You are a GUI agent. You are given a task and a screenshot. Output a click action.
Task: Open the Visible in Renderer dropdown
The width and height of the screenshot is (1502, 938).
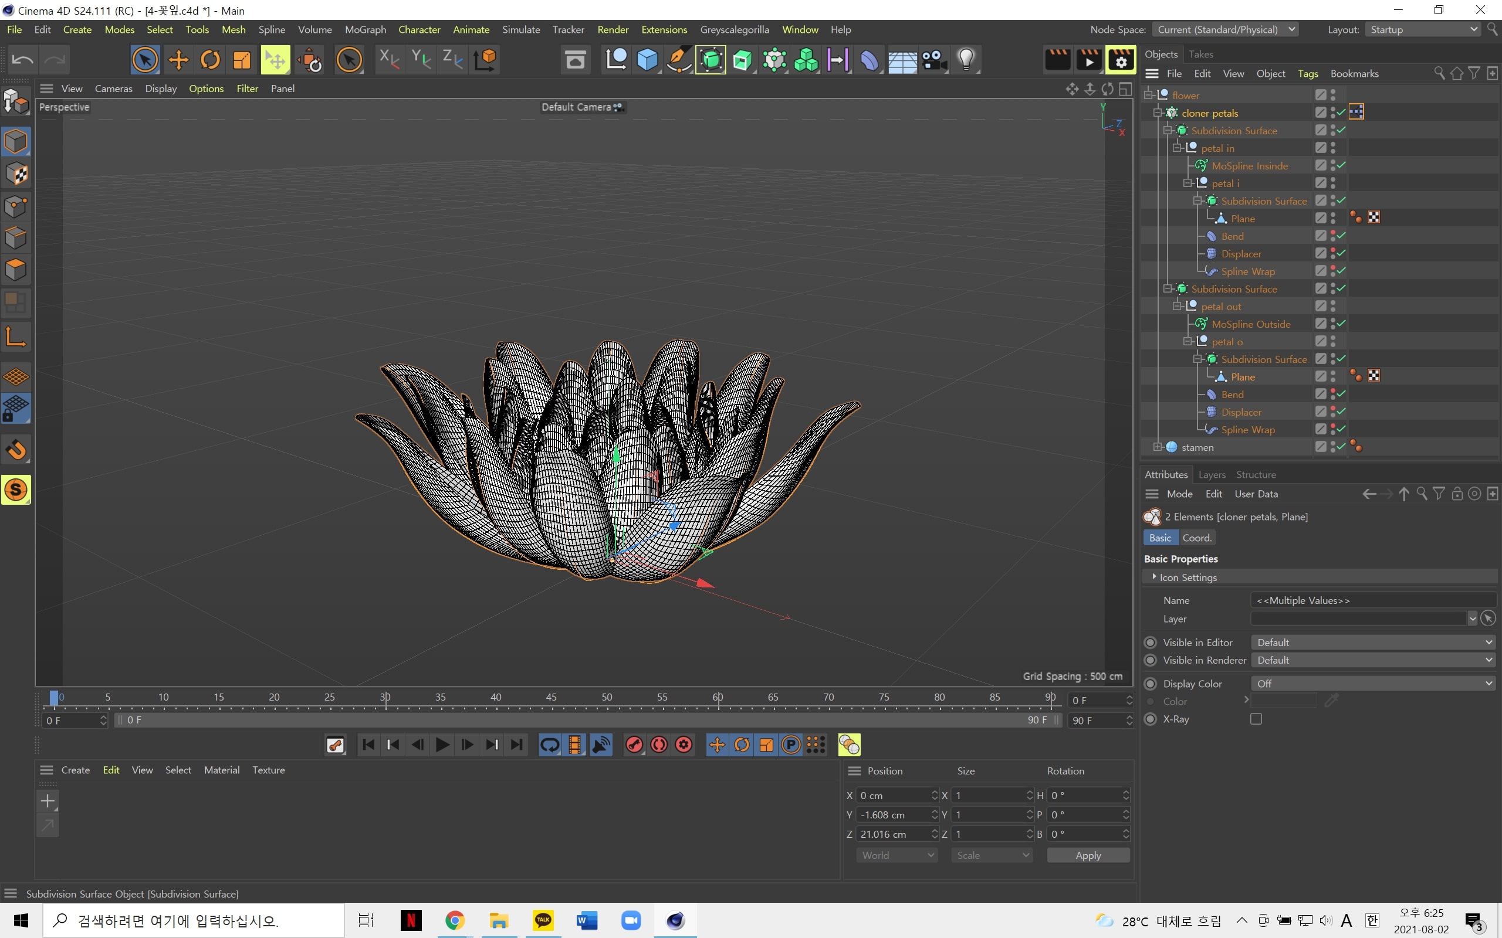[x=1374, y=660]
